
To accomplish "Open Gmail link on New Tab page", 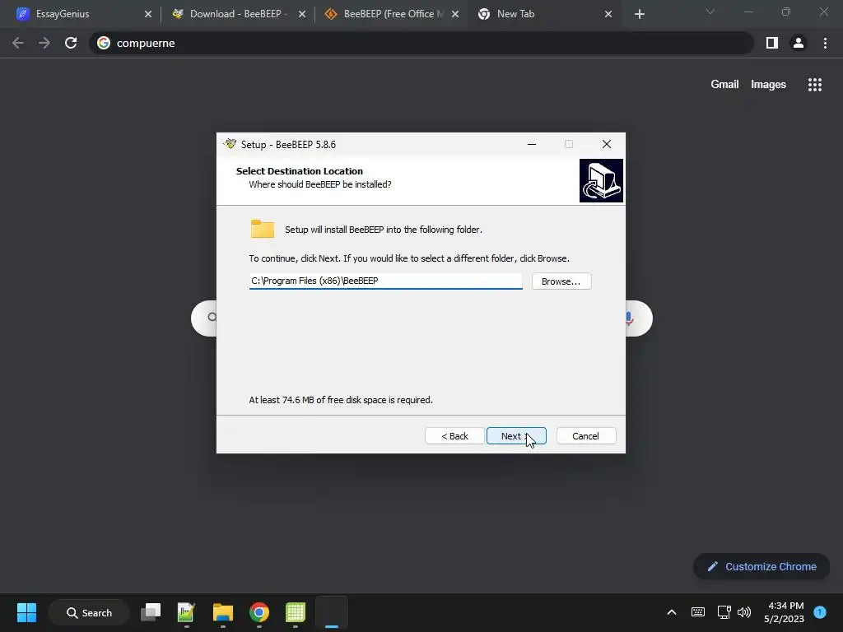I will point(724,85).
